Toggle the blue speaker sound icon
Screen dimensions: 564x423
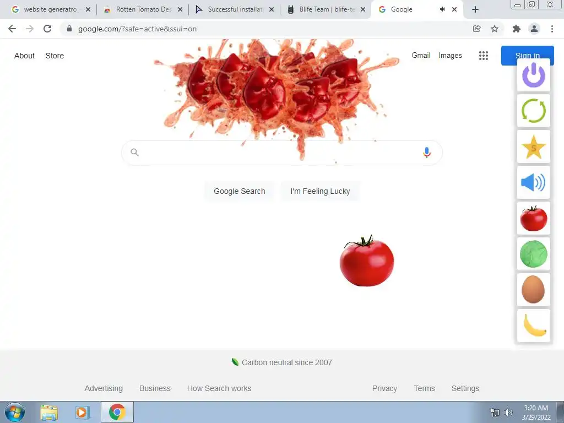click(533, 182)
